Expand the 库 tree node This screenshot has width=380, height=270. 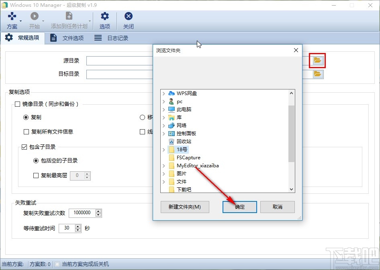[163, 117]
